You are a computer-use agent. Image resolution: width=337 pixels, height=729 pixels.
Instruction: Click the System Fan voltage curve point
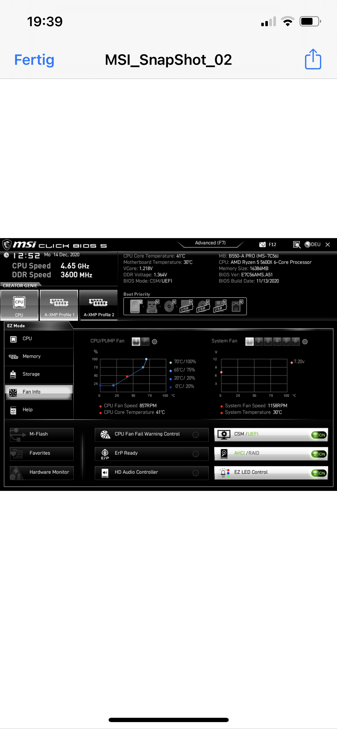221,372
